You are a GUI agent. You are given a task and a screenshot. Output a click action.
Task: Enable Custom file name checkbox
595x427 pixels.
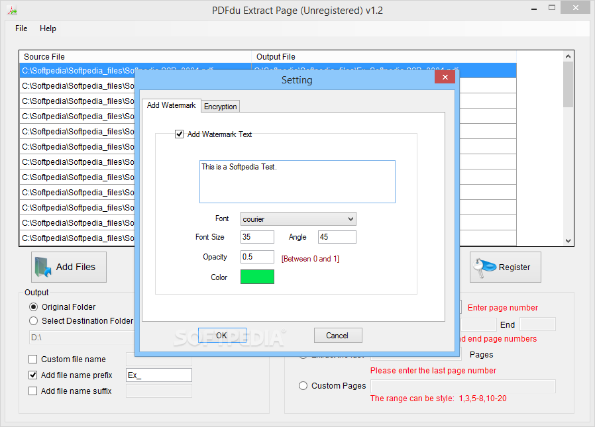33,359
